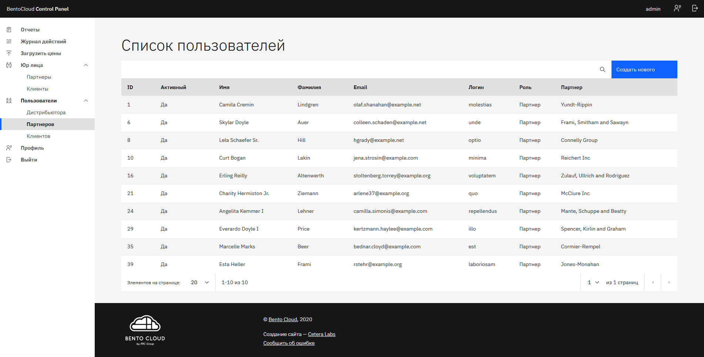Click the search magnifier icon
Viewport: 704px width, 357px height.
tap(602, 69)
